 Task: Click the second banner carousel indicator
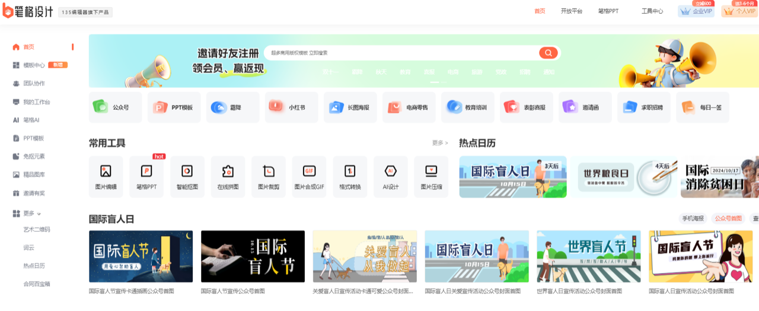(443, 82)
